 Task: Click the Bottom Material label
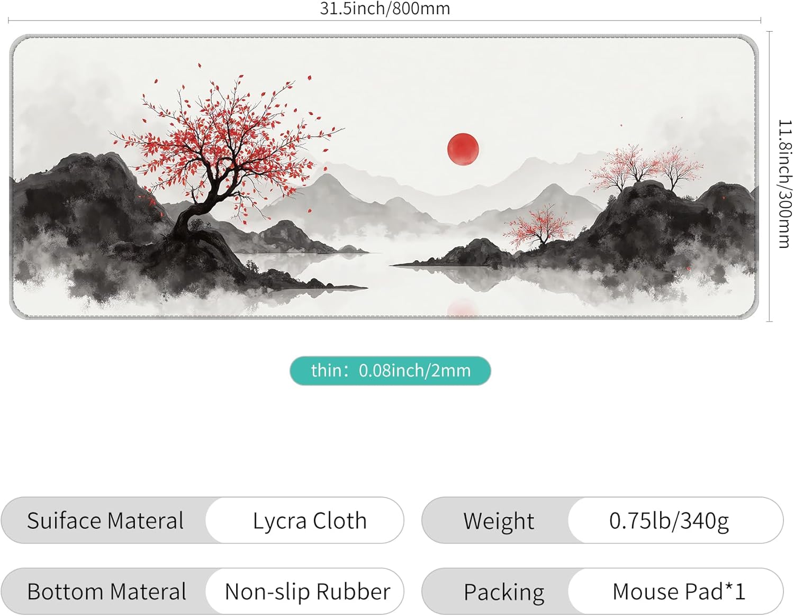(x=106, y=591)
